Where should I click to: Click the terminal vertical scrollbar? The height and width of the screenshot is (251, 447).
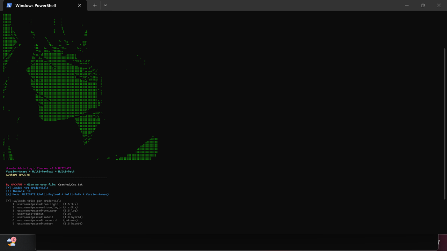[445, 124]
